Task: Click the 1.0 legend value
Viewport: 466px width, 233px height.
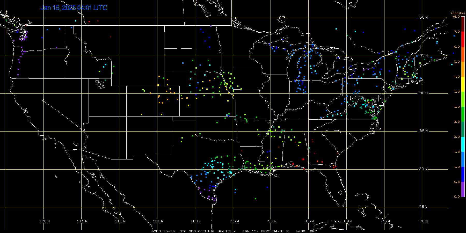Action: click(457, 167)
